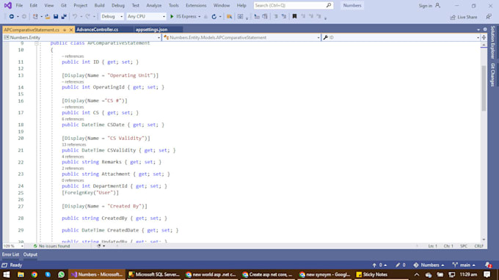Switch to the AdvanceController.cs tab
499x280 pixels.
click(98, 29)
